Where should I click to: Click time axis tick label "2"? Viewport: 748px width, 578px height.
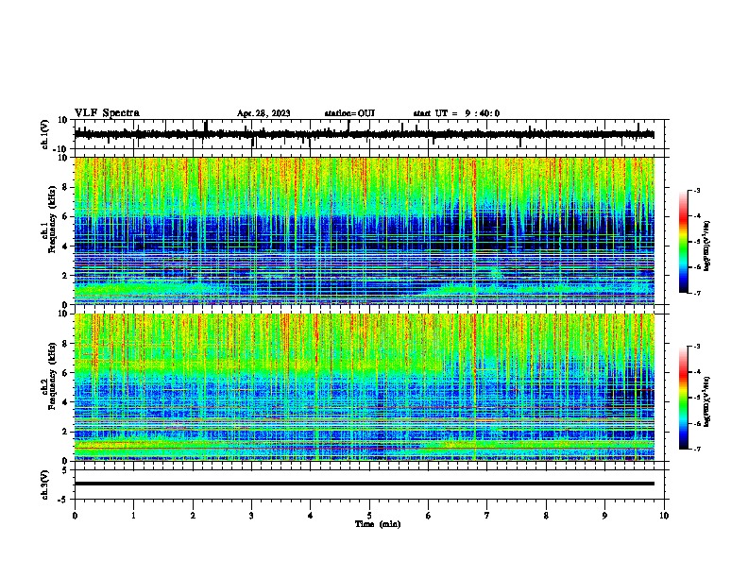[x=193, y=516]
